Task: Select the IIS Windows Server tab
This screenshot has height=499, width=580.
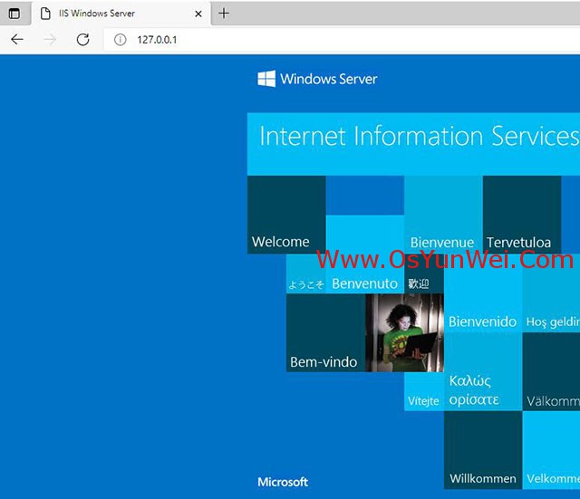Action: [121, 14]
